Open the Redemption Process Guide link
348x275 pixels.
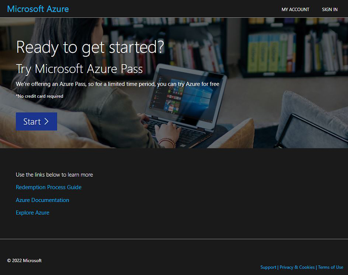pos(49,187)
